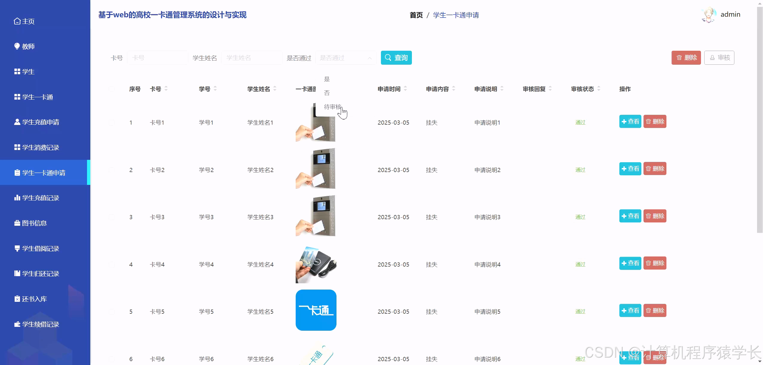Click the 学生充值申请 user icon
The width and height of the screenshot is (763, 365).
tap(17, 122)
